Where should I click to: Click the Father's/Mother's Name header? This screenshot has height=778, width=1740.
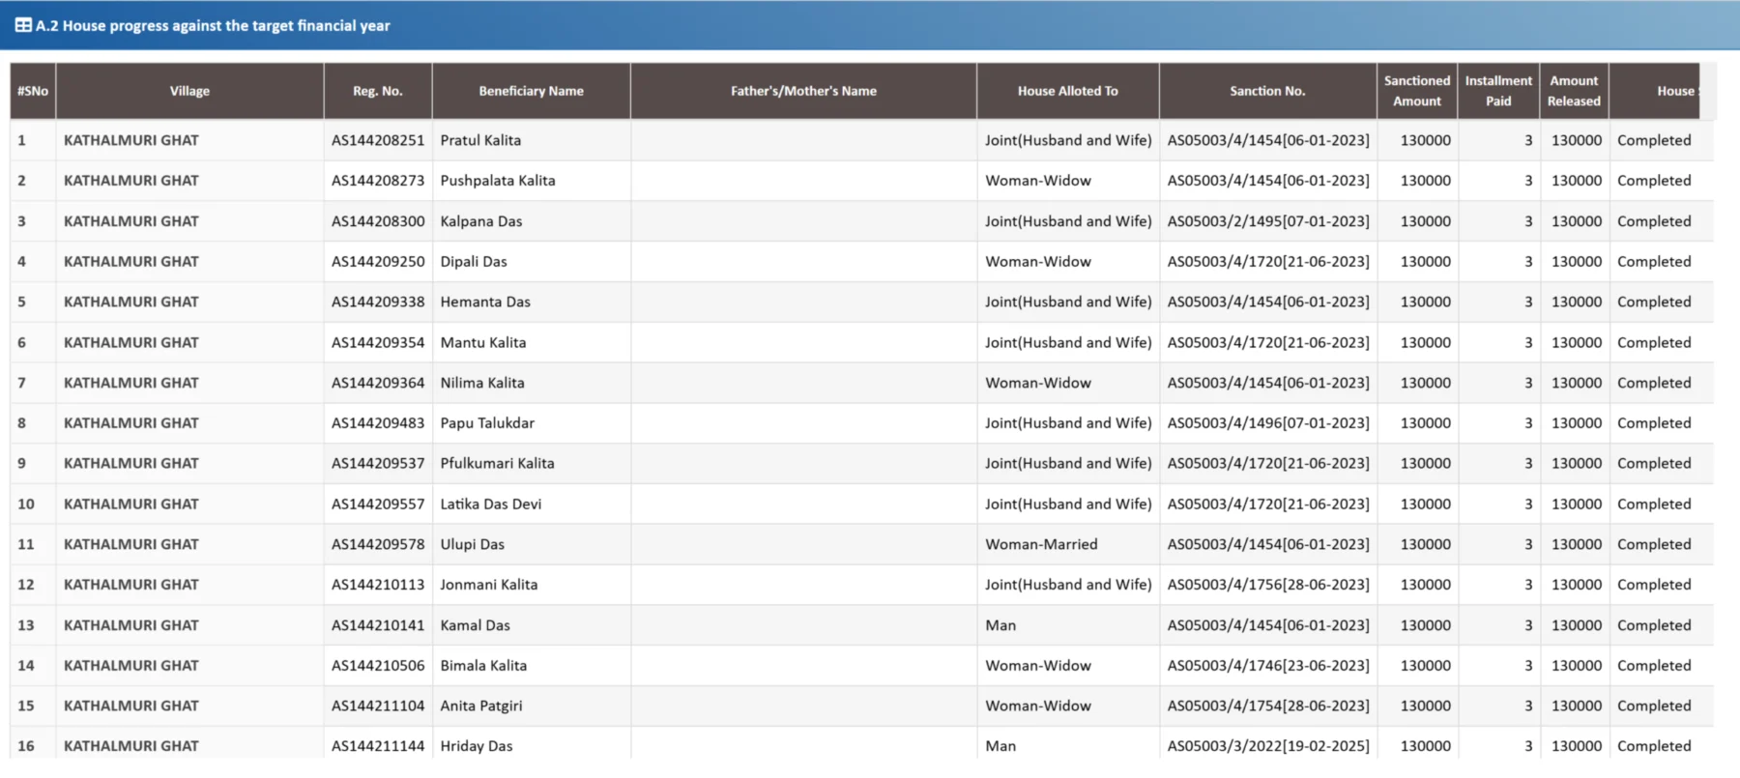click(x=803, y=91)
